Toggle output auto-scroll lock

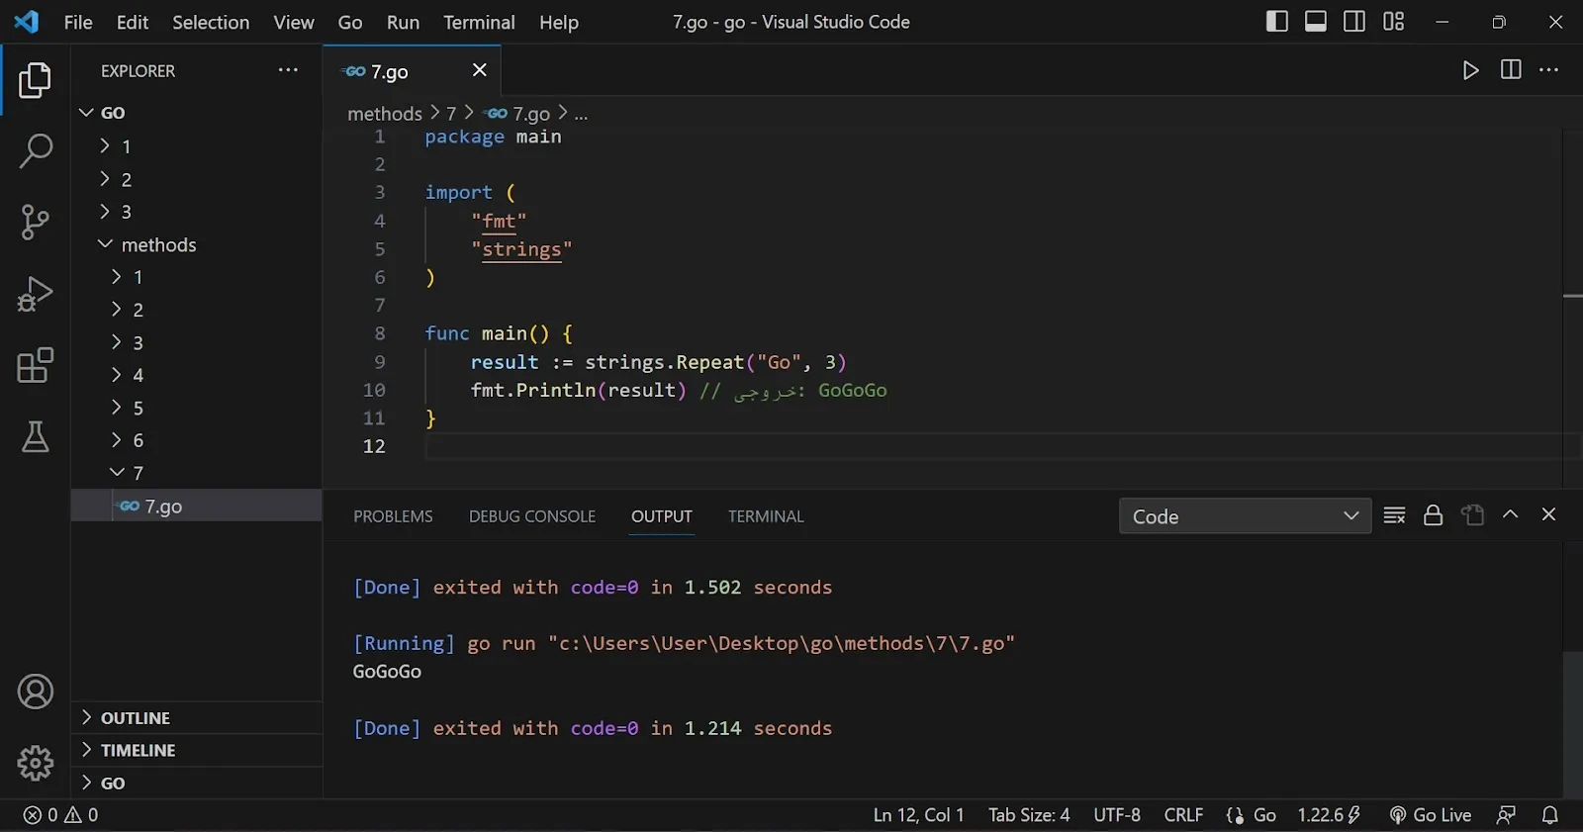(1433, 515)
